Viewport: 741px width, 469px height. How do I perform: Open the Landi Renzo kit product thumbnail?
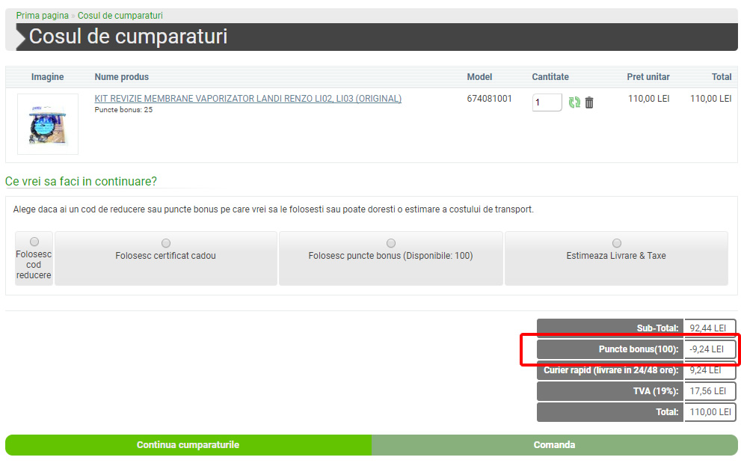click(x=48, y=123)
